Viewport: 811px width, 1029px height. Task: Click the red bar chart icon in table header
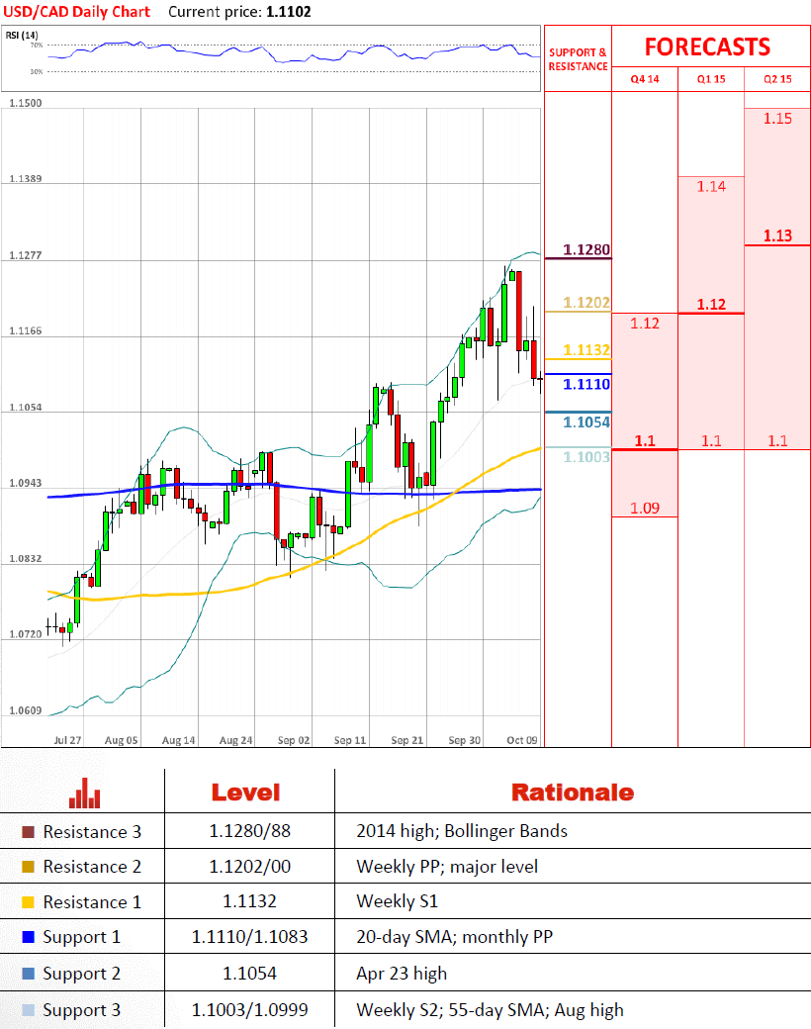tap(85, 793)
